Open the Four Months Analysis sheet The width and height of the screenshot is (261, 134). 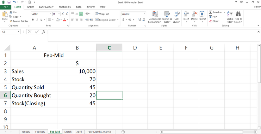click(x=99, y=132)
